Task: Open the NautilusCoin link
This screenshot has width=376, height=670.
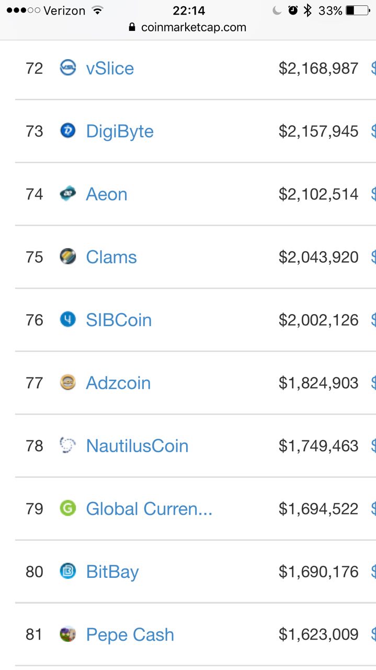Action: point(137,446)
